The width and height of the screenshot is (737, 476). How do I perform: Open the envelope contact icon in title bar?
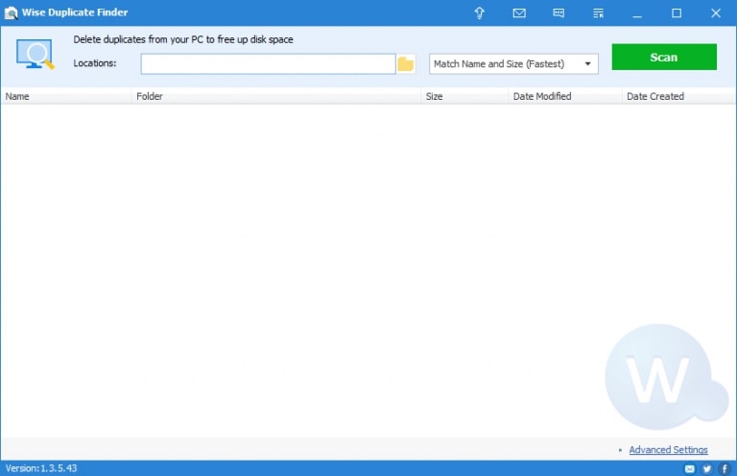(519, 12)
